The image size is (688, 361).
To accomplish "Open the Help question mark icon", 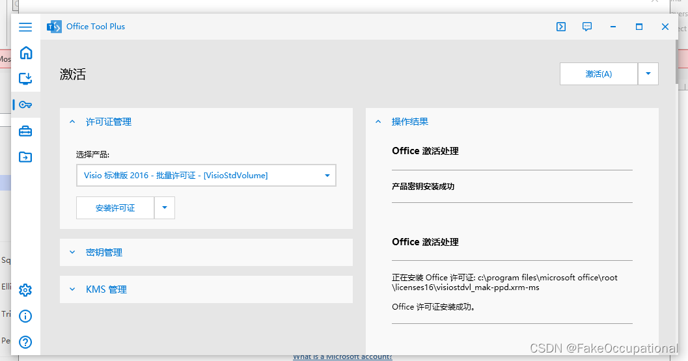I will click(x=25, y=342).
